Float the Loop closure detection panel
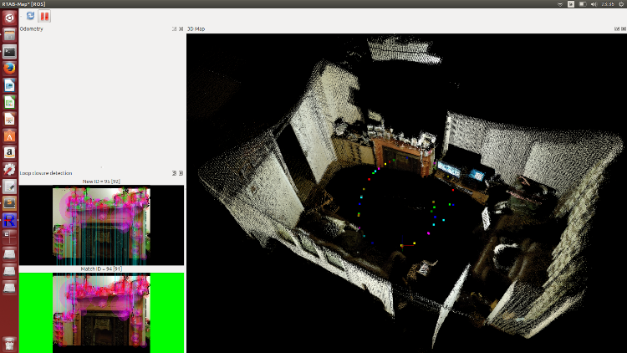The image size is (627, 353). point(174,173)
